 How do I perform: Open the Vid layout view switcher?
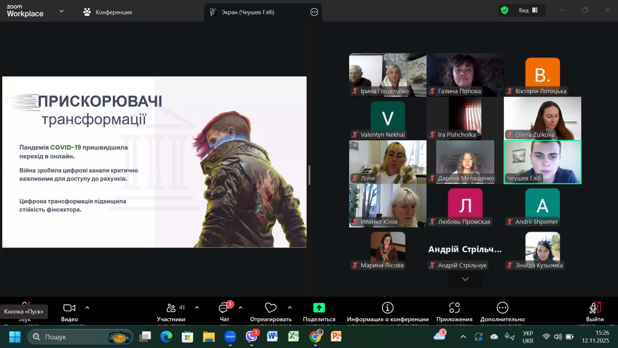[x=528, y=10]
